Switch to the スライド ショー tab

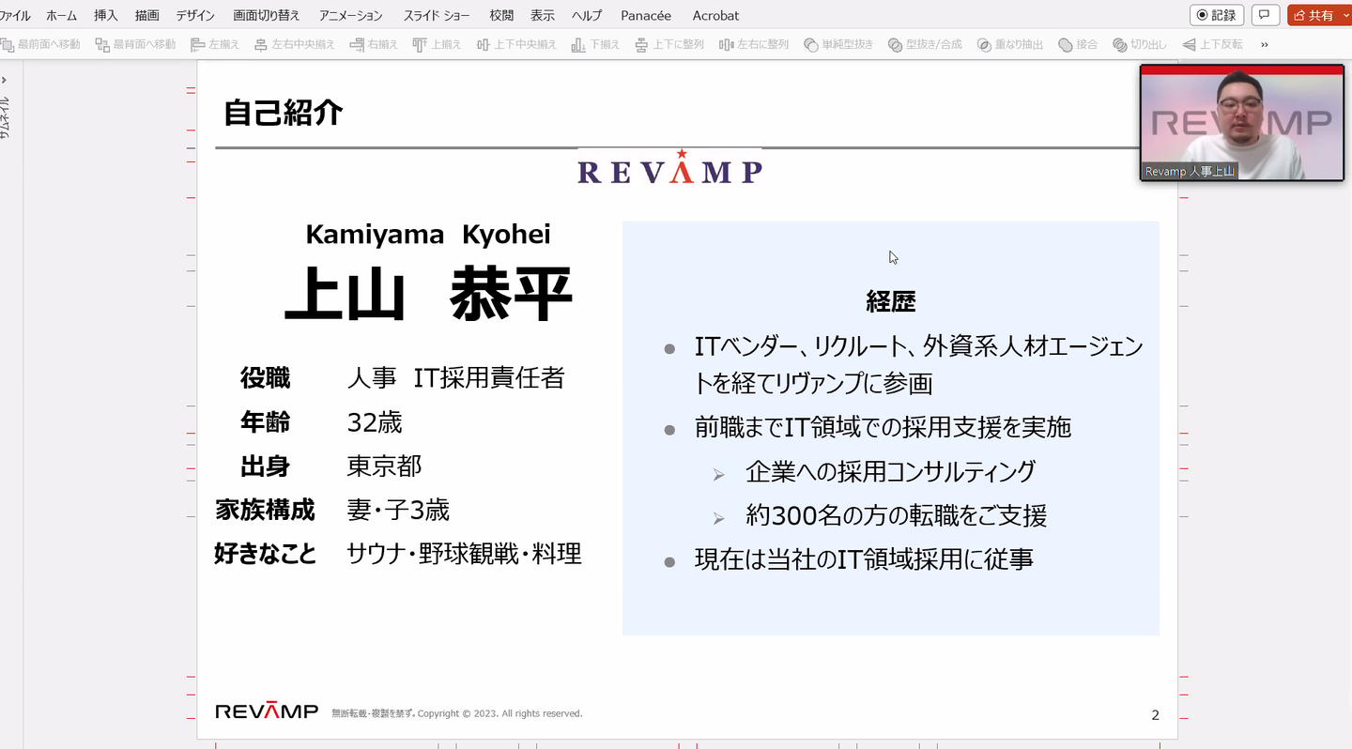[x=438, y=15]
